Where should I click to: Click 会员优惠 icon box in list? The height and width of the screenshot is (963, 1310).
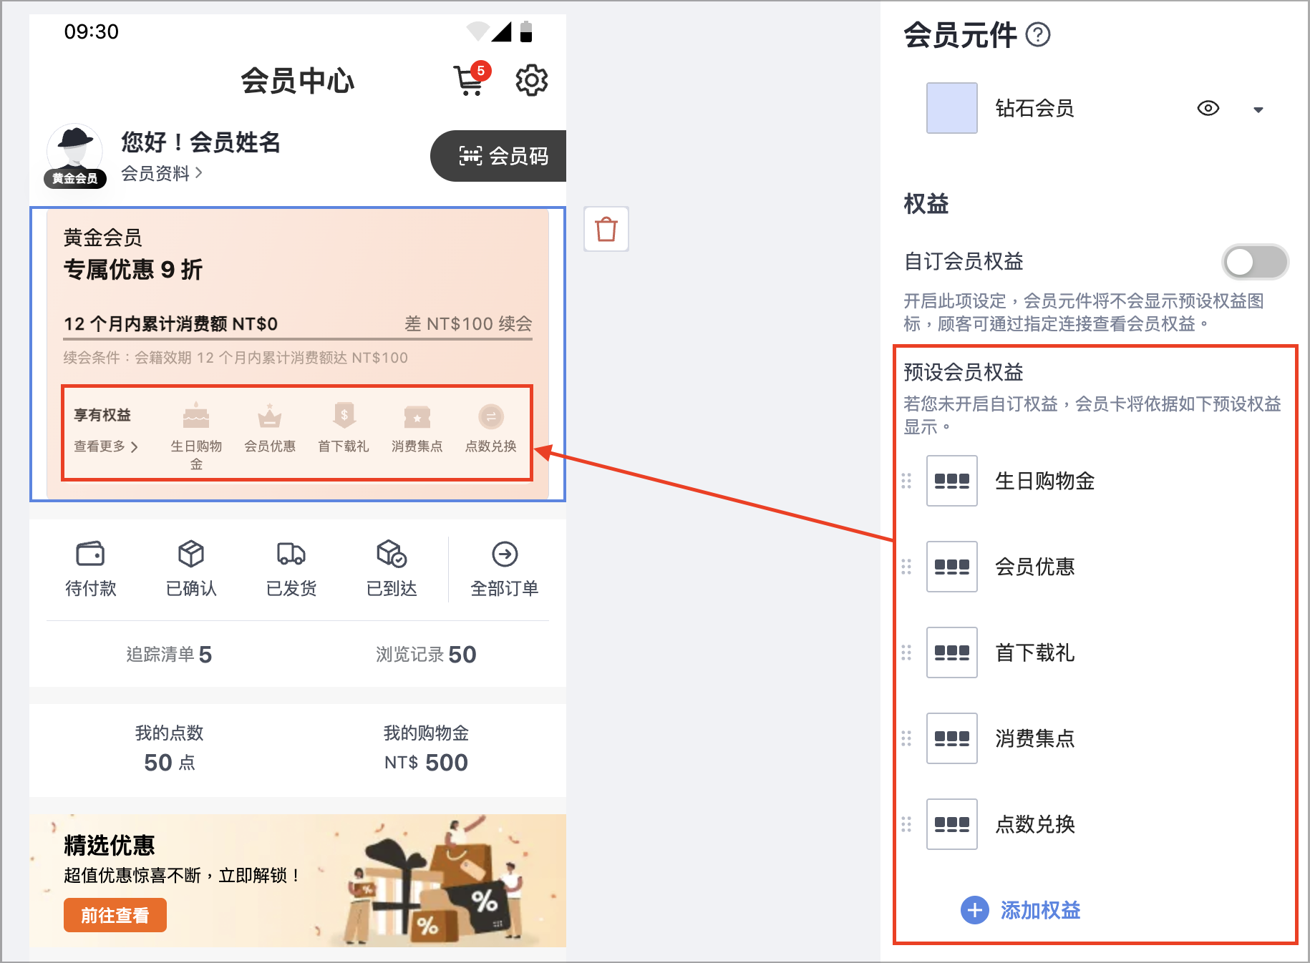952,567
